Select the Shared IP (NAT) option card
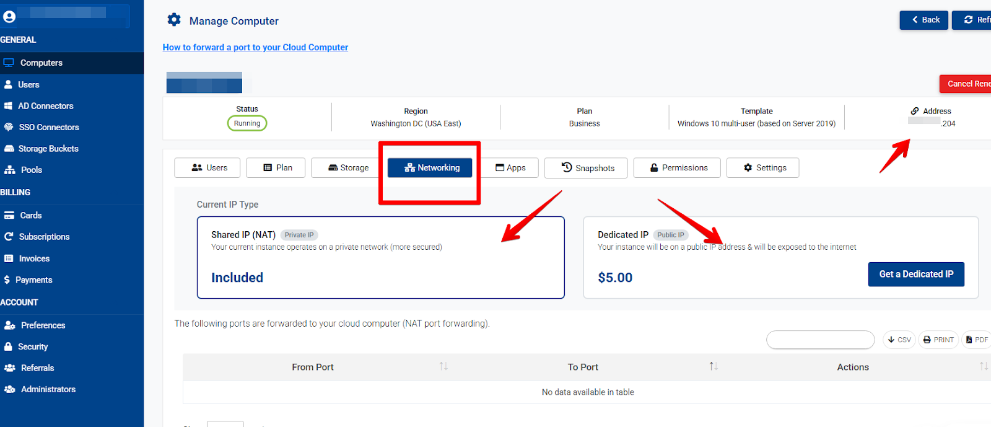This screenshot has height=427, width=991. (x=380, y=257)
